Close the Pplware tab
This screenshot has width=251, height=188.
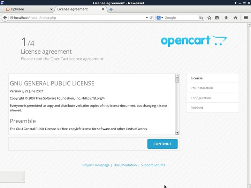pyautogui.click(x=51, y=9)
